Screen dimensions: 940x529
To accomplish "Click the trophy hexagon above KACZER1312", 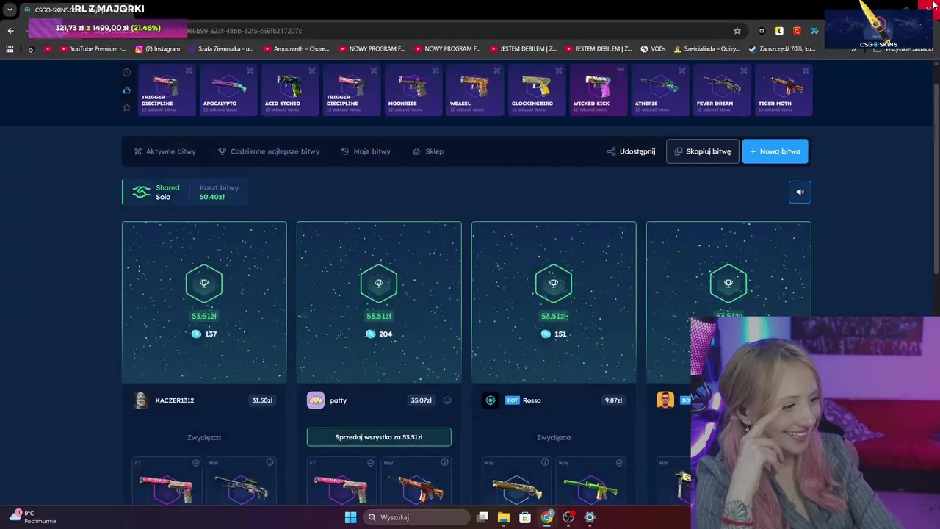I will (x=204, y=284).
